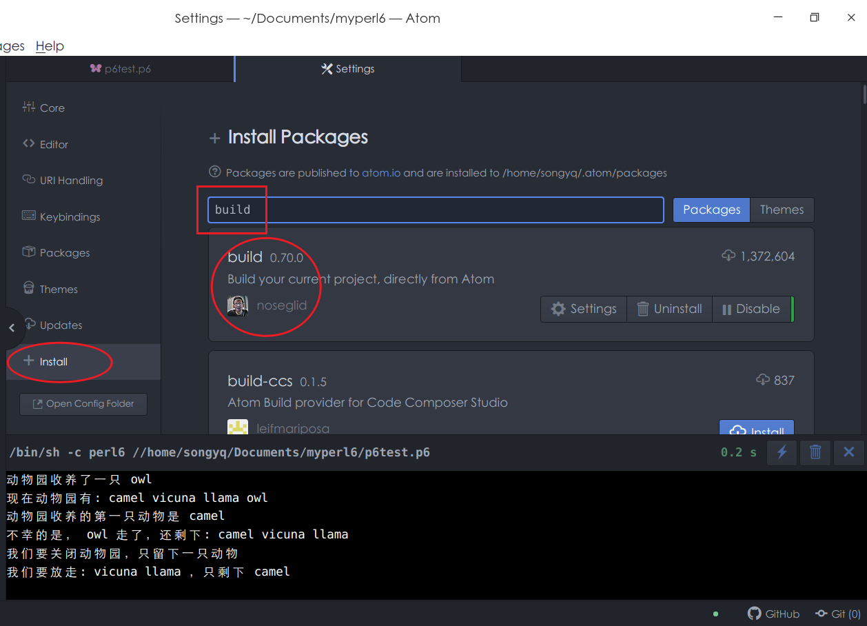Open build package Settings

(x=584, y=309)
